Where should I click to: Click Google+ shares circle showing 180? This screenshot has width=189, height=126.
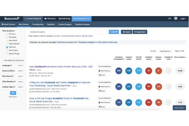(159, 102)
